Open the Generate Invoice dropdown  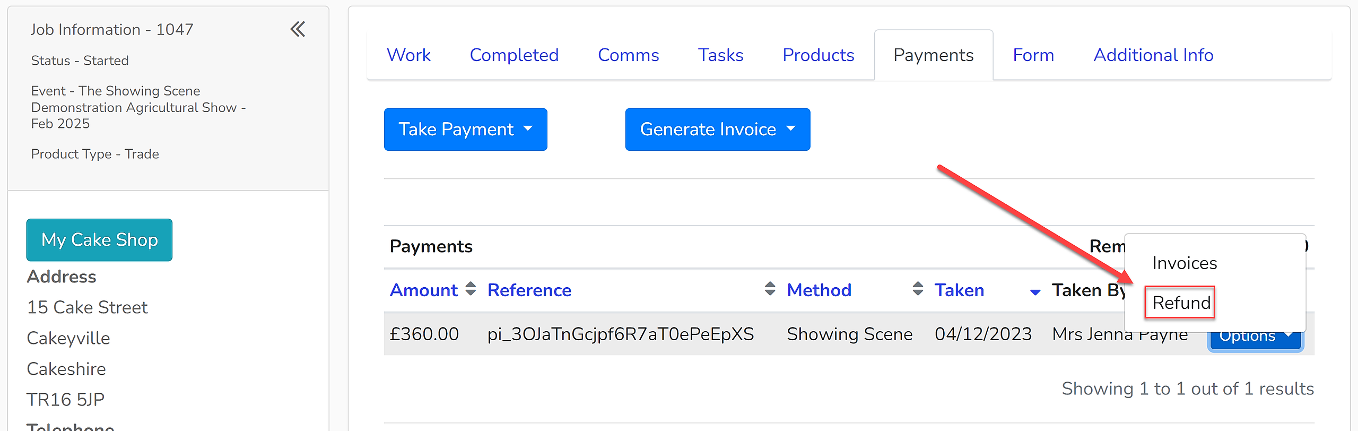tap(717, 130)
